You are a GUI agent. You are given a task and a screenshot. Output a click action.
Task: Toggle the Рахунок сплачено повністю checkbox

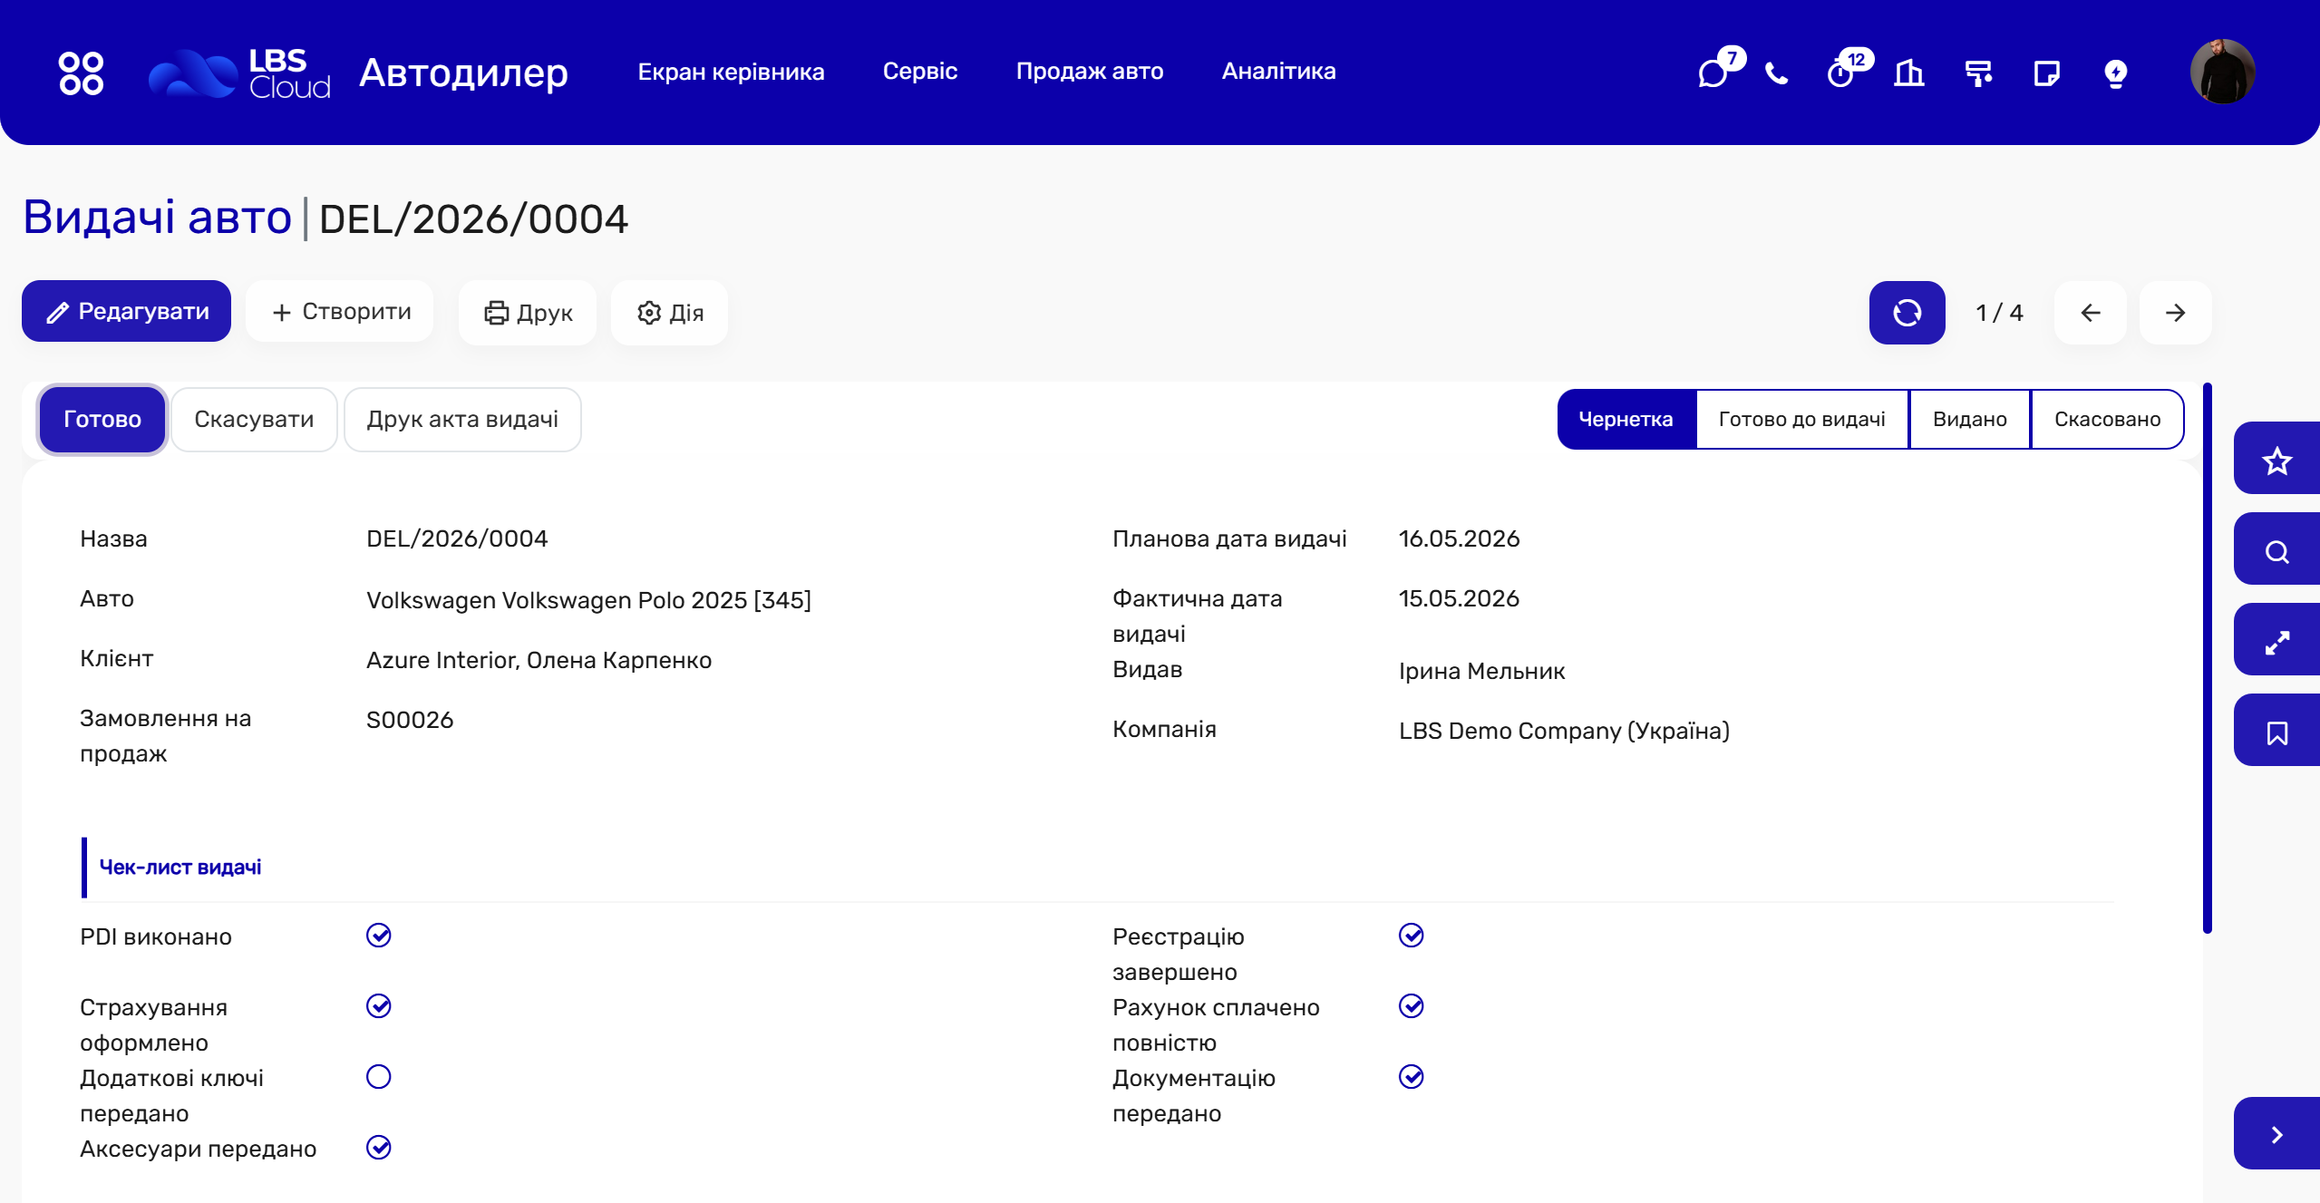pyautogui.click(x=1412, y=1006)
